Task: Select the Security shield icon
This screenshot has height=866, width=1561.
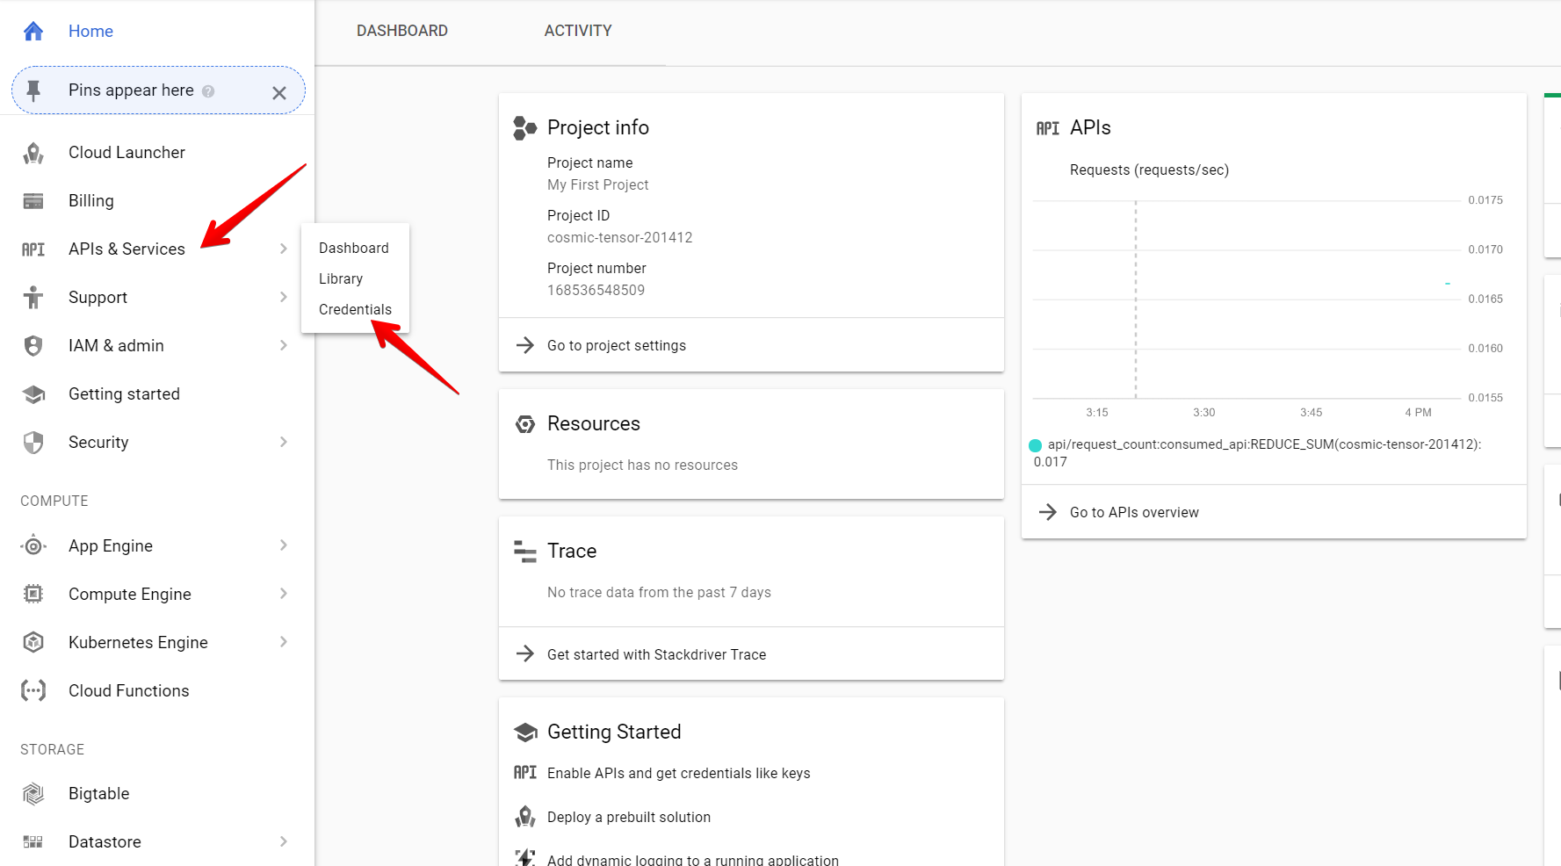Action: point(33,442)
